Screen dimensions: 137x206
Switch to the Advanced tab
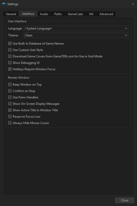point(106,14)
